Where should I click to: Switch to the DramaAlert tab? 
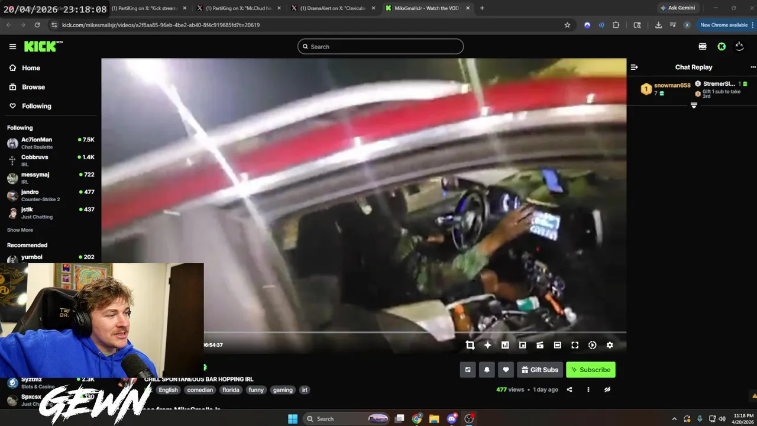(333, 8)
